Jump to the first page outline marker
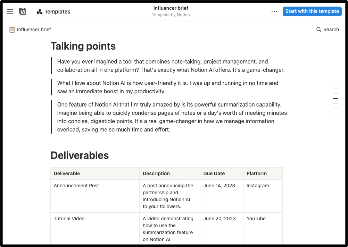 click(335, 84)
